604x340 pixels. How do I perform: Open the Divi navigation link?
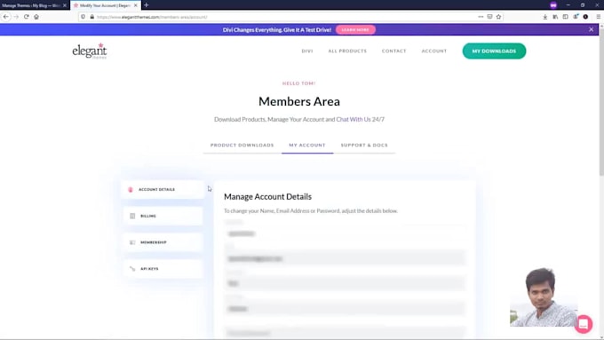click(x=307, y=51)
